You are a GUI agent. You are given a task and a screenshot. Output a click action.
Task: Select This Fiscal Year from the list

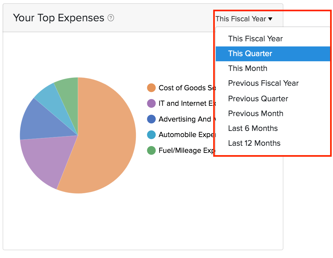[255, 39]
